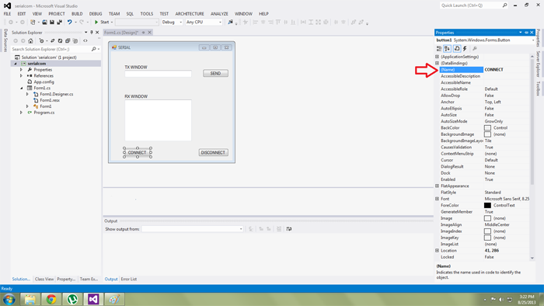Select App.config in Solution Explorer

pos(44,82)
